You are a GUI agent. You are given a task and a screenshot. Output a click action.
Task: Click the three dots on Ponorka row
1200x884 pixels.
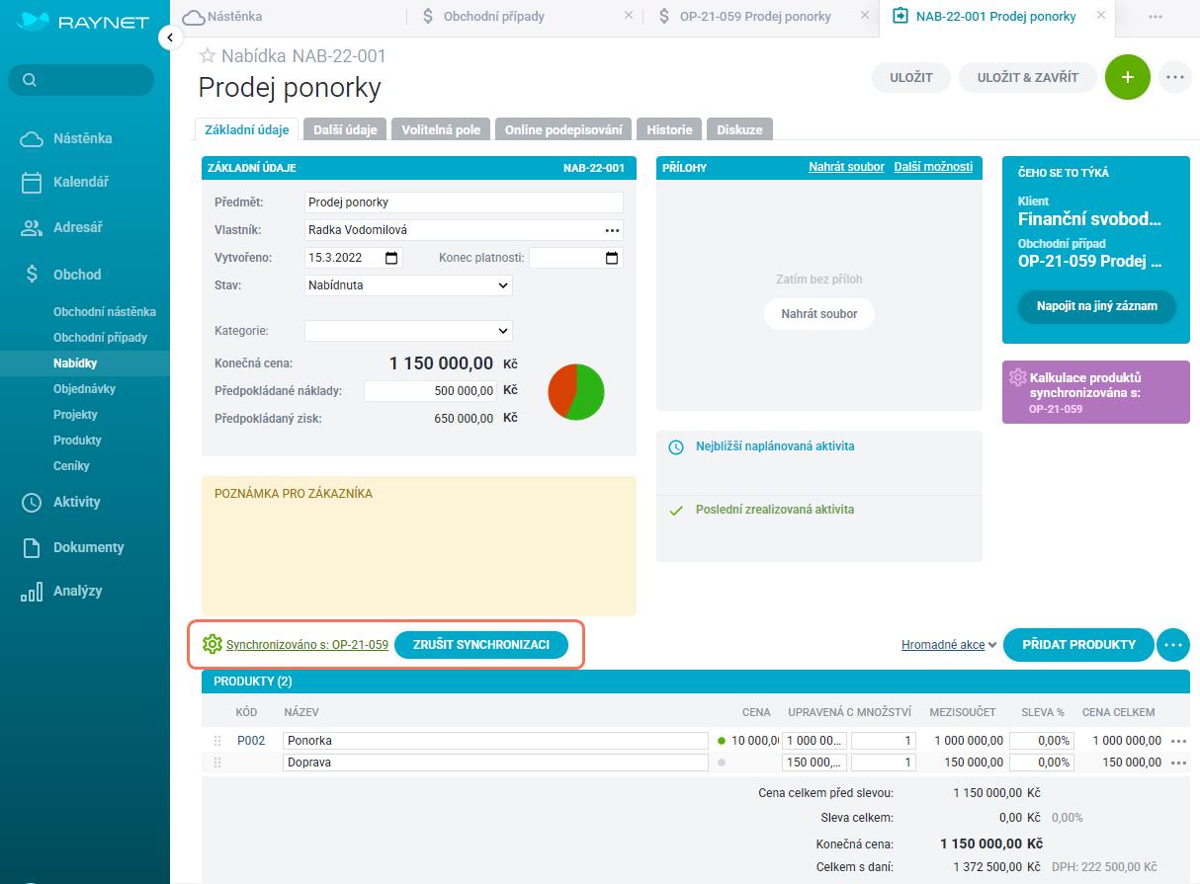(1178, 740)
